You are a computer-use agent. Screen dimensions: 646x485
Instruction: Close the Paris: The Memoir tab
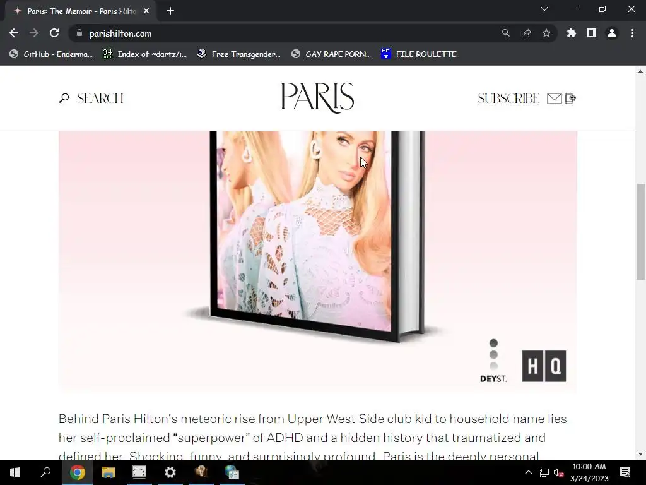(146, 11)
